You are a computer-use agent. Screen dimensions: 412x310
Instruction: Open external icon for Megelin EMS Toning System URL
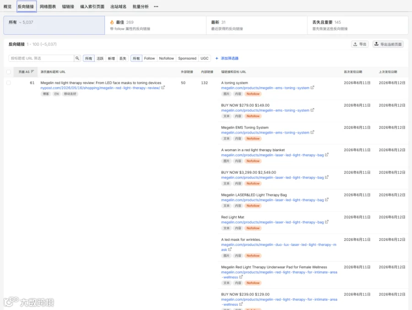[312, 132]
